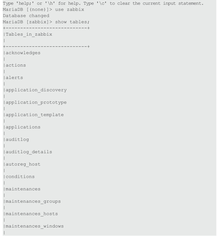Viewport: 217px width, 237px height.
Task: Select 'maintenances_windows' table entry
Action: (35, 226)
